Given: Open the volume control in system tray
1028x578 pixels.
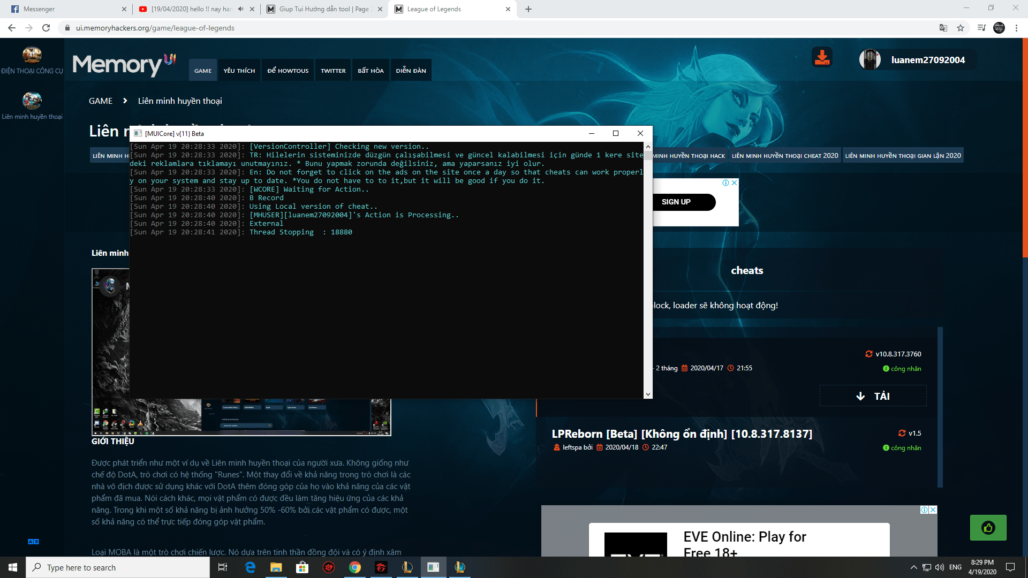Looking at the screenshot, I should click(x=940, y=567).
